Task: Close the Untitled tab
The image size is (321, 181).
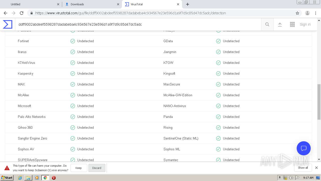Action: coord(58,4)
